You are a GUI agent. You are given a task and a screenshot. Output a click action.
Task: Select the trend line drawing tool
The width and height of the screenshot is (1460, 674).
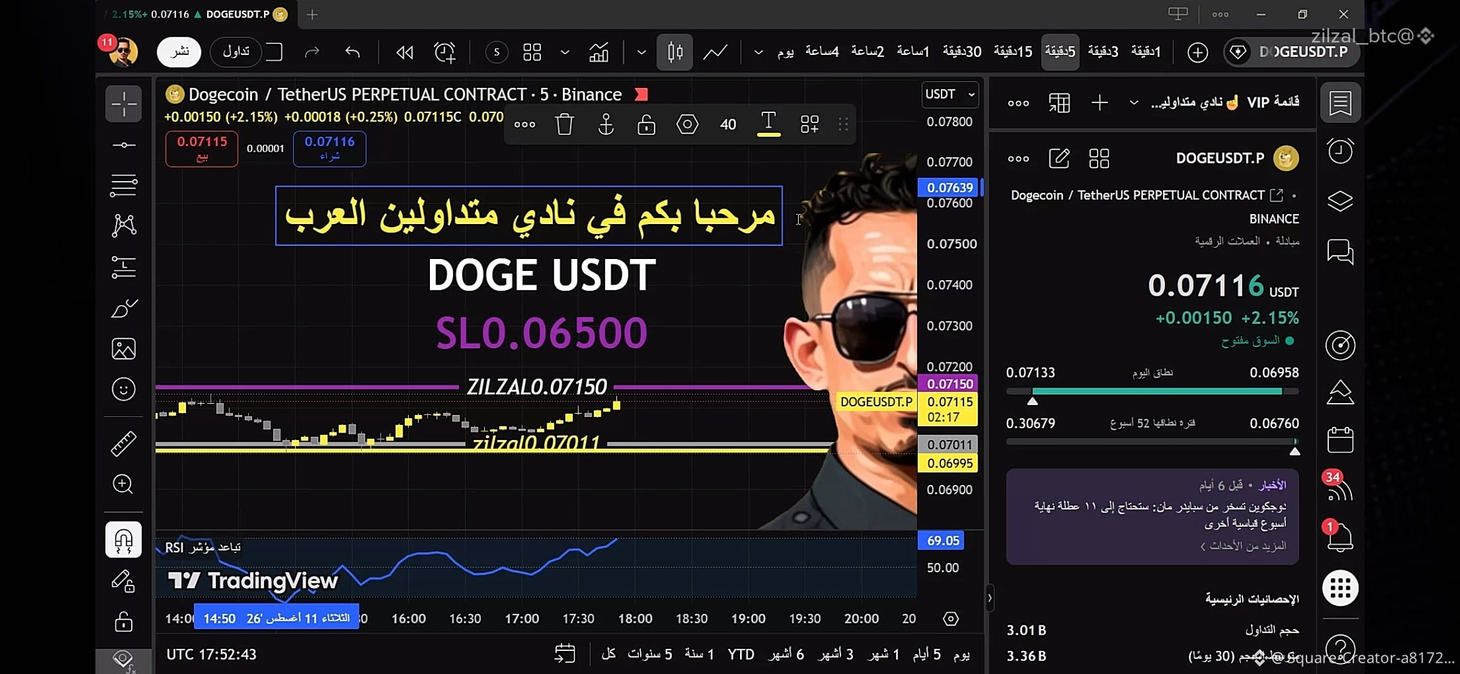point(124,145)
